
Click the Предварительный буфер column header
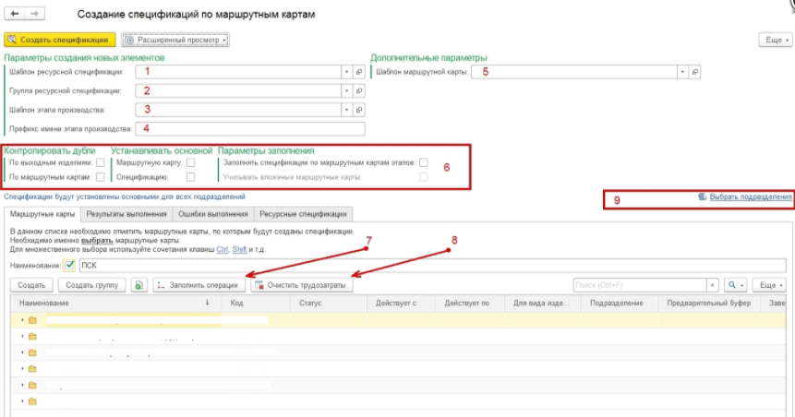709,303
